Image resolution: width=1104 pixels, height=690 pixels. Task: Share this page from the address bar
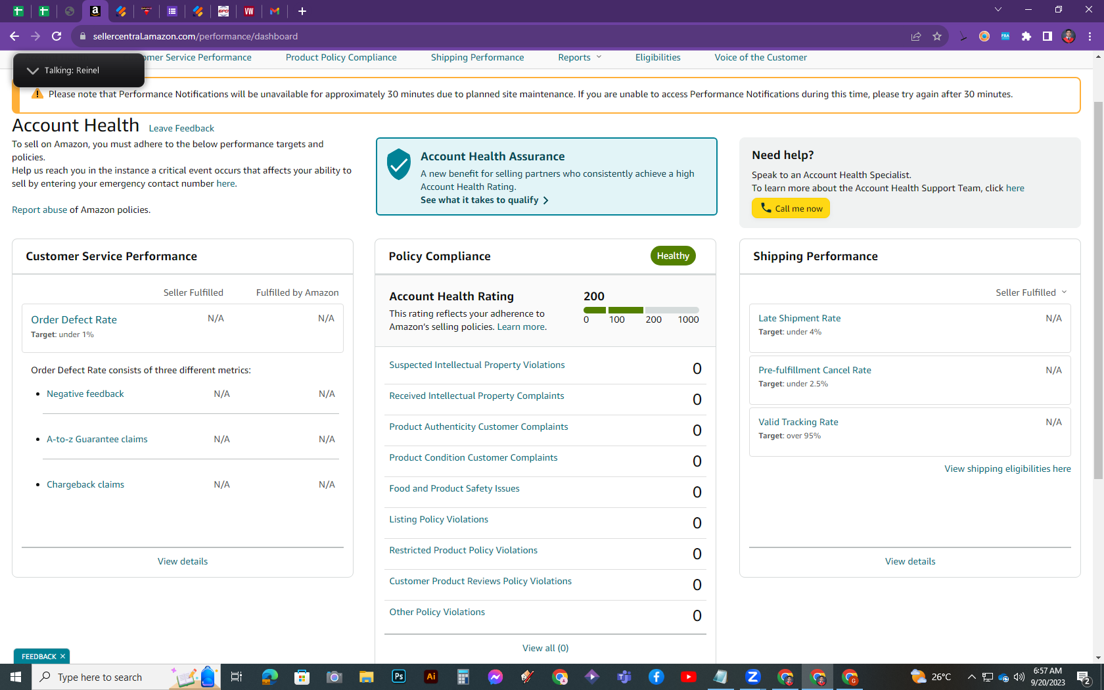(916, 36)
